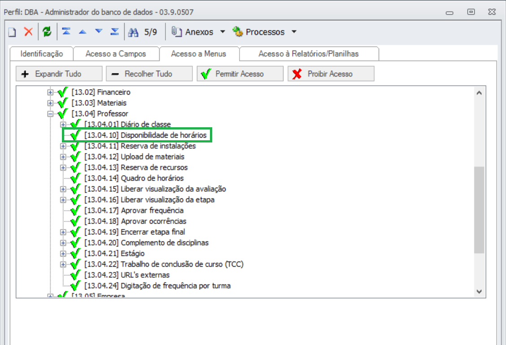
Task: Select [13.04.14] Quadro de horários item
Action: point(134,178)
